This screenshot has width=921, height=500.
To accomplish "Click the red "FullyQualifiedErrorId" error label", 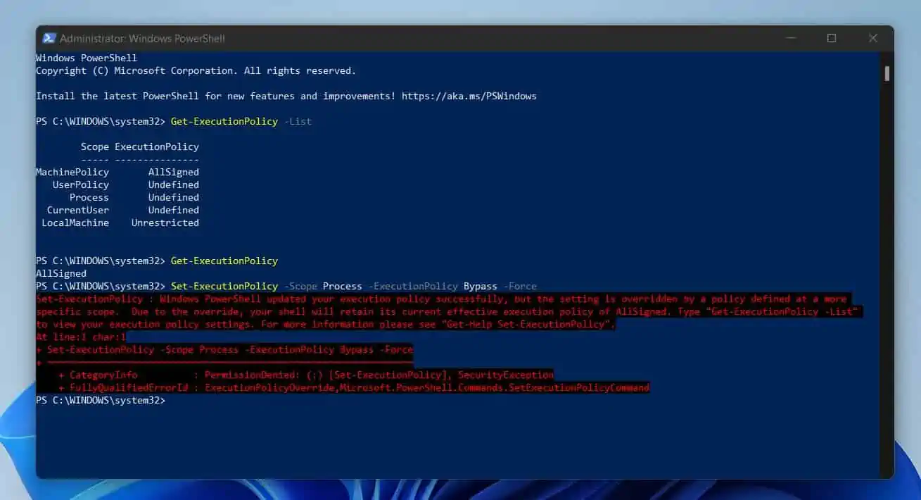I will 129,387.
